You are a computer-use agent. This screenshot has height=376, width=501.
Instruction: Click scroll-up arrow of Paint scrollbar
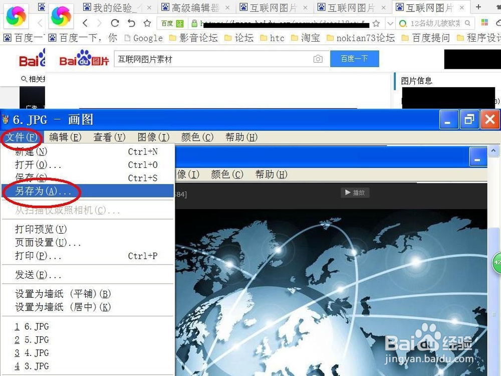click(x=494, y=150)
